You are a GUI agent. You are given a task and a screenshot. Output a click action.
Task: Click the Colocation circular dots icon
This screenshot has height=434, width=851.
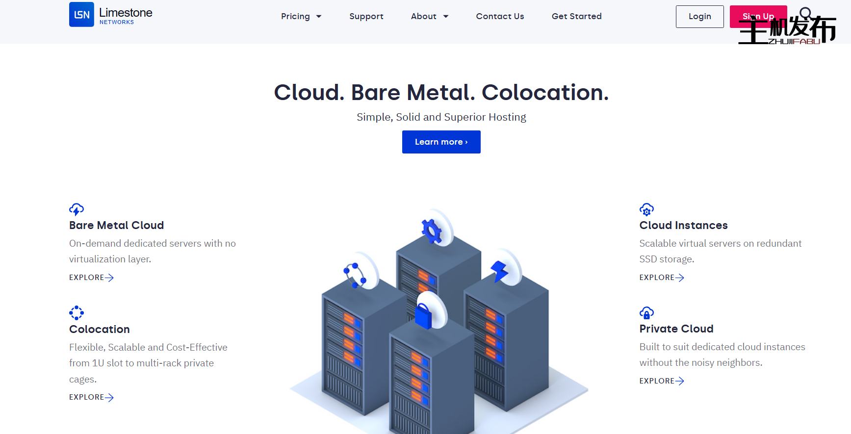pos(77,313)
